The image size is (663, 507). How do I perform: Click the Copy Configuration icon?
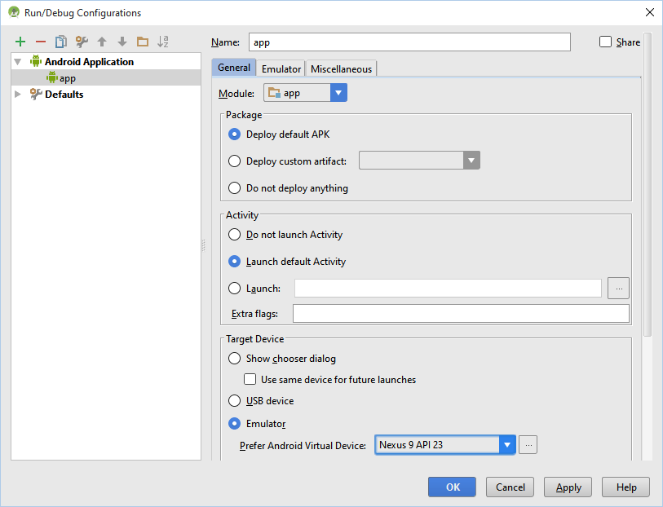click(61, 42)
